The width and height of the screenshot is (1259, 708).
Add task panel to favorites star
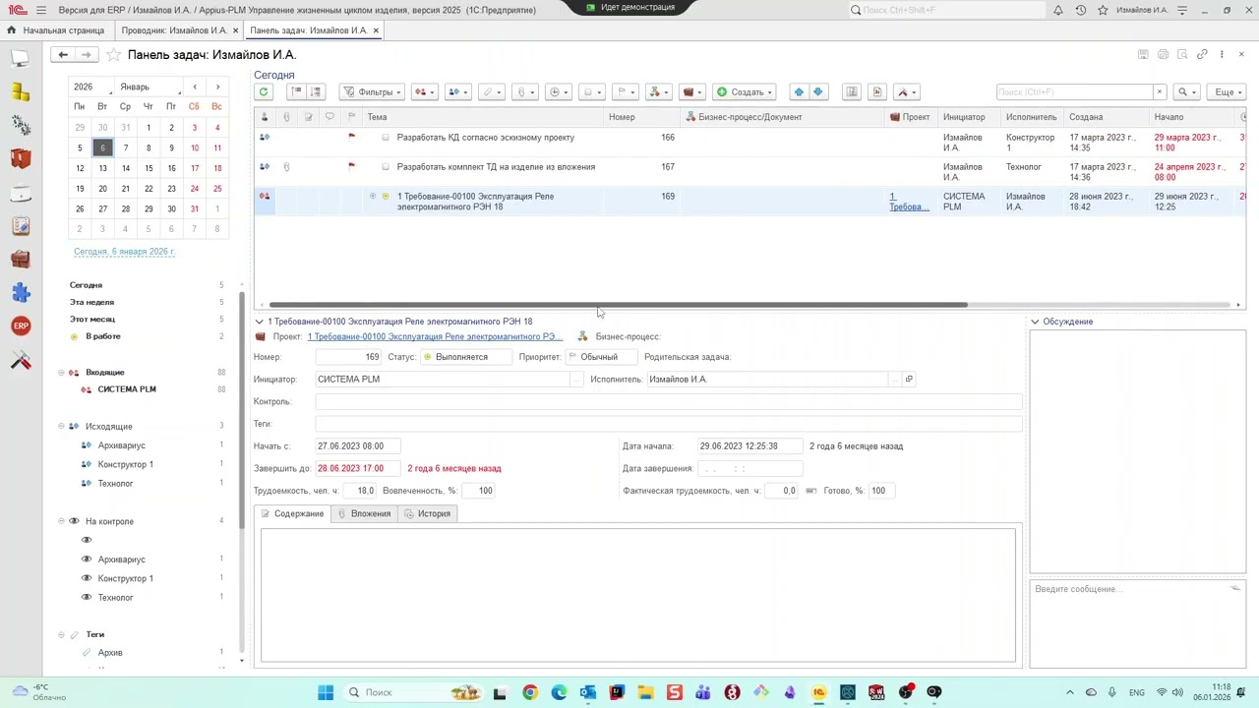pos(113,55)
